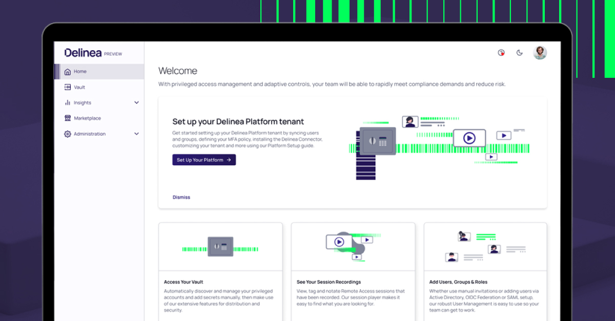Click the PREVIEW label beside the logo
Image resolution: width=615 pixels, height=321 pixels.
coord(113,54)
